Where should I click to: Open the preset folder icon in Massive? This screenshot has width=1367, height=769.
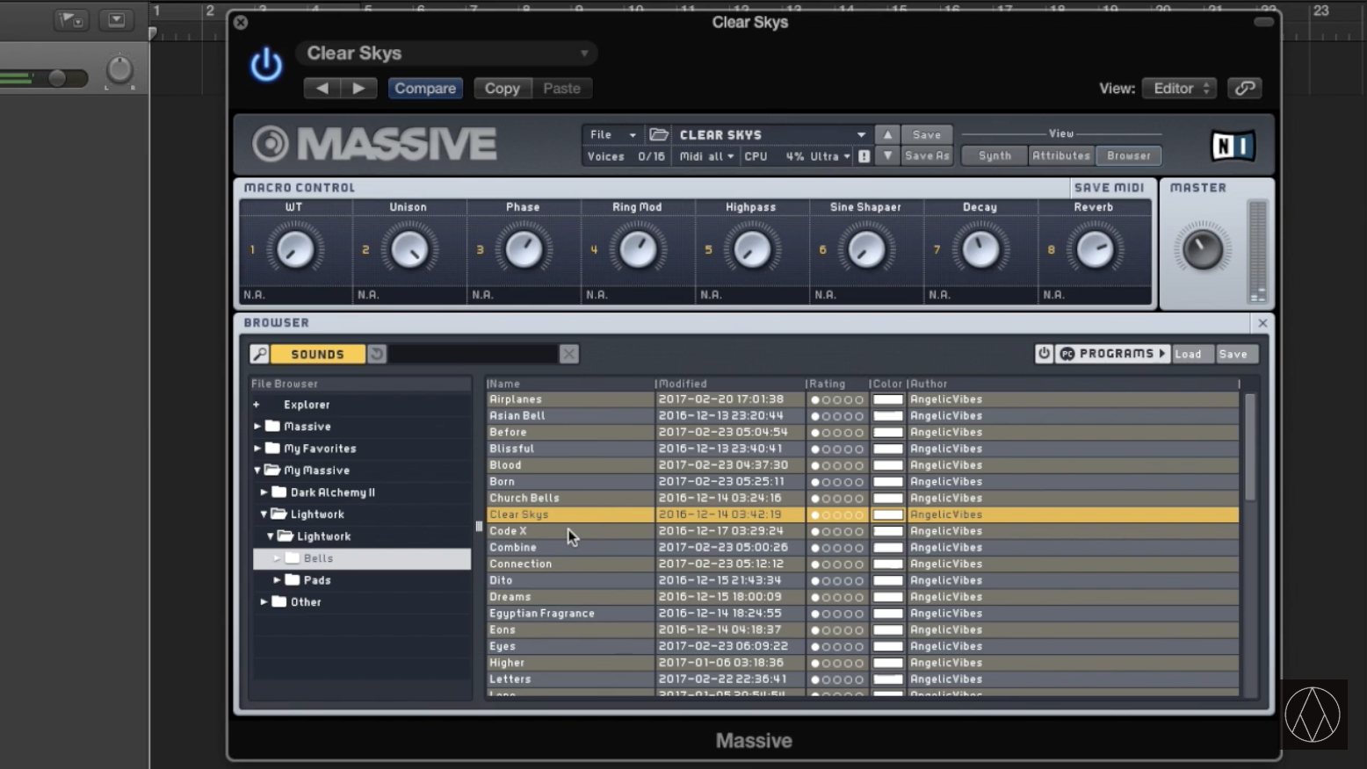point(659,134)
